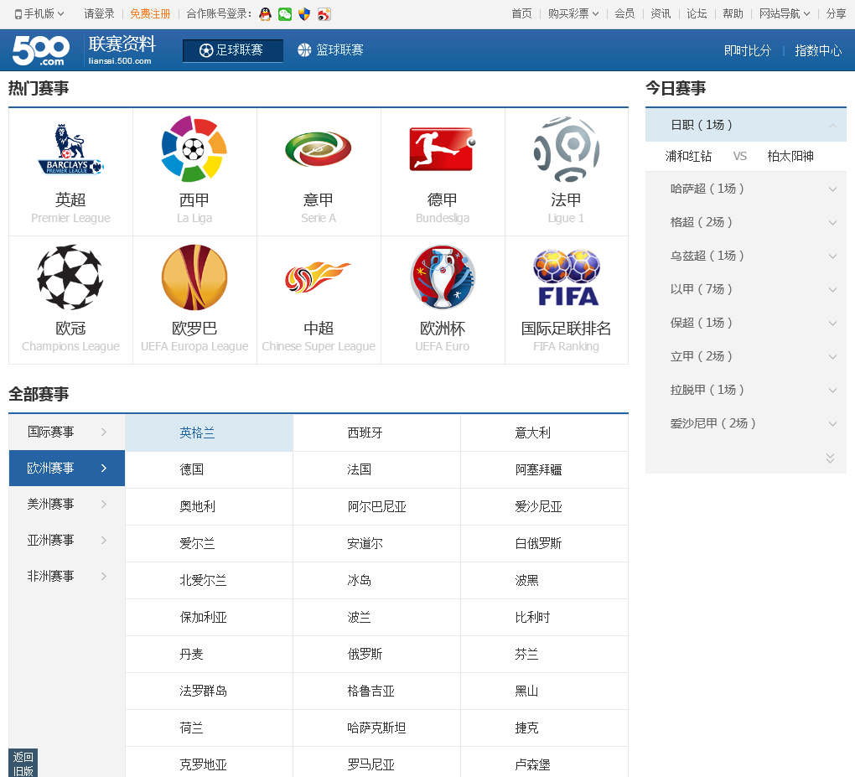Select 哈萨克斯坦 country cell
The width and height of the screenshot is (855, 777).
(x=377, y=728)
